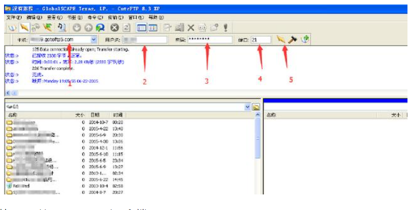Expand the local path E:\ dropdown
Viewport: 410px width, 210px height.
click(x=247, y=107)
